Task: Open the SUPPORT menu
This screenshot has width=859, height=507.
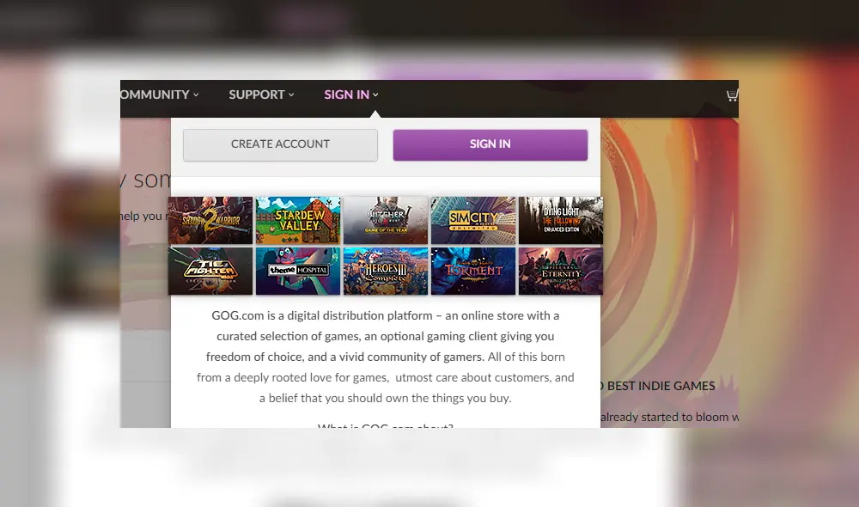Action: [x=255, y=95]
